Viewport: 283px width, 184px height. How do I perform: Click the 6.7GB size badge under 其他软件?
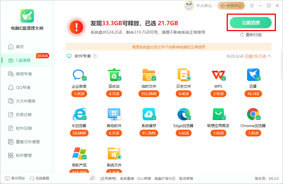point(114,133)
